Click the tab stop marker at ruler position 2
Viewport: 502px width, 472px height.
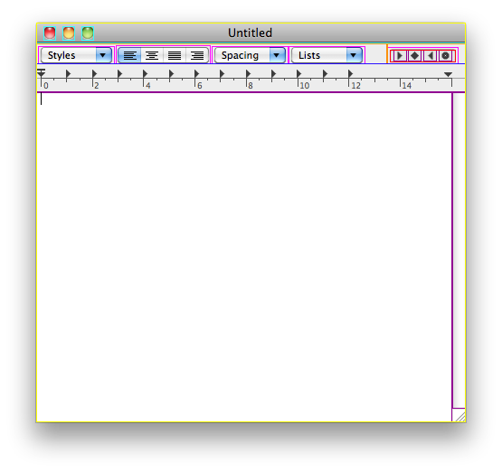coord(94,74)
